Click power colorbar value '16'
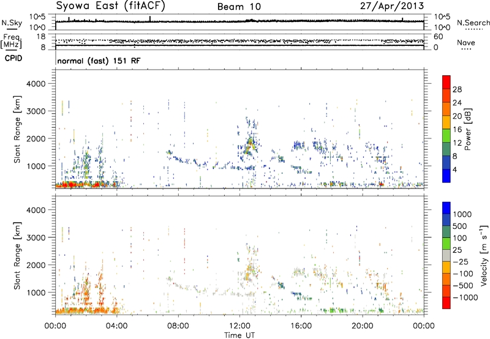Viewport: 490px width, 339px height. click(x=457, y=130)
